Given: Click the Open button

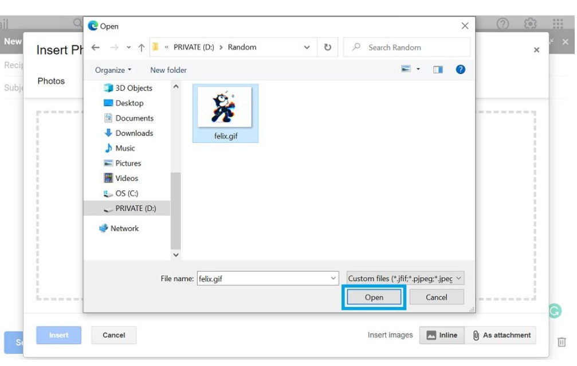Looking at the screenshot, I should click(374, 297).
